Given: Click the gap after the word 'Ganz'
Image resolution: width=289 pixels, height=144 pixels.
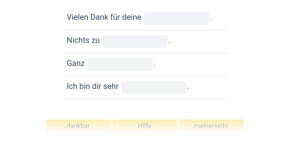Looking at the screenshot, I should point(120,64).
